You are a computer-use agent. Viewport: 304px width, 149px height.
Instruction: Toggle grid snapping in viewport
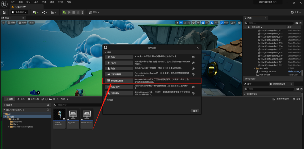203,23
